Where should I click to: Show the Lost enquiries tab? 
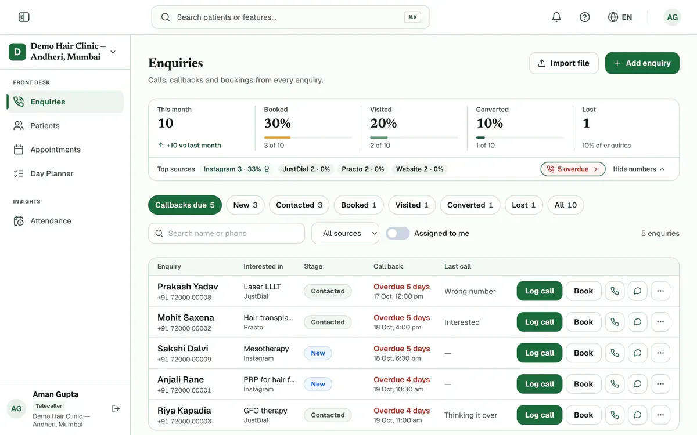(x=523, y=205)
